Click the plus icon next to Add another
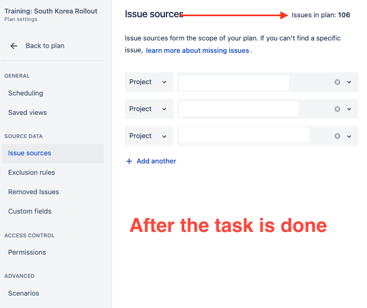 129,161
